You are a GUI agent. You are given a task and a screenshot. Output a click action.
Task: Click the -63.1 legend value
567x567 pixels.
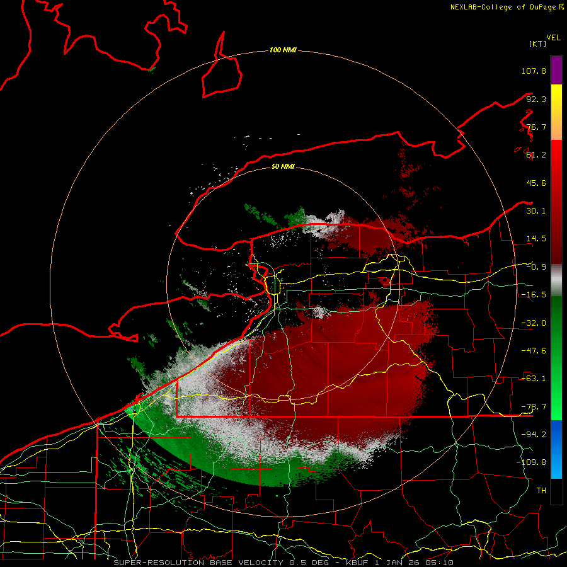(534, 379)
